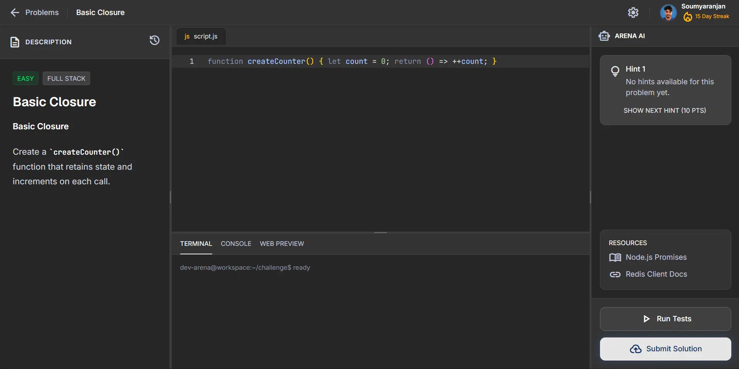This screenshot has height=369, width=739.
Task: Click the 15 Day Streak label
Action: pos(712,17)
